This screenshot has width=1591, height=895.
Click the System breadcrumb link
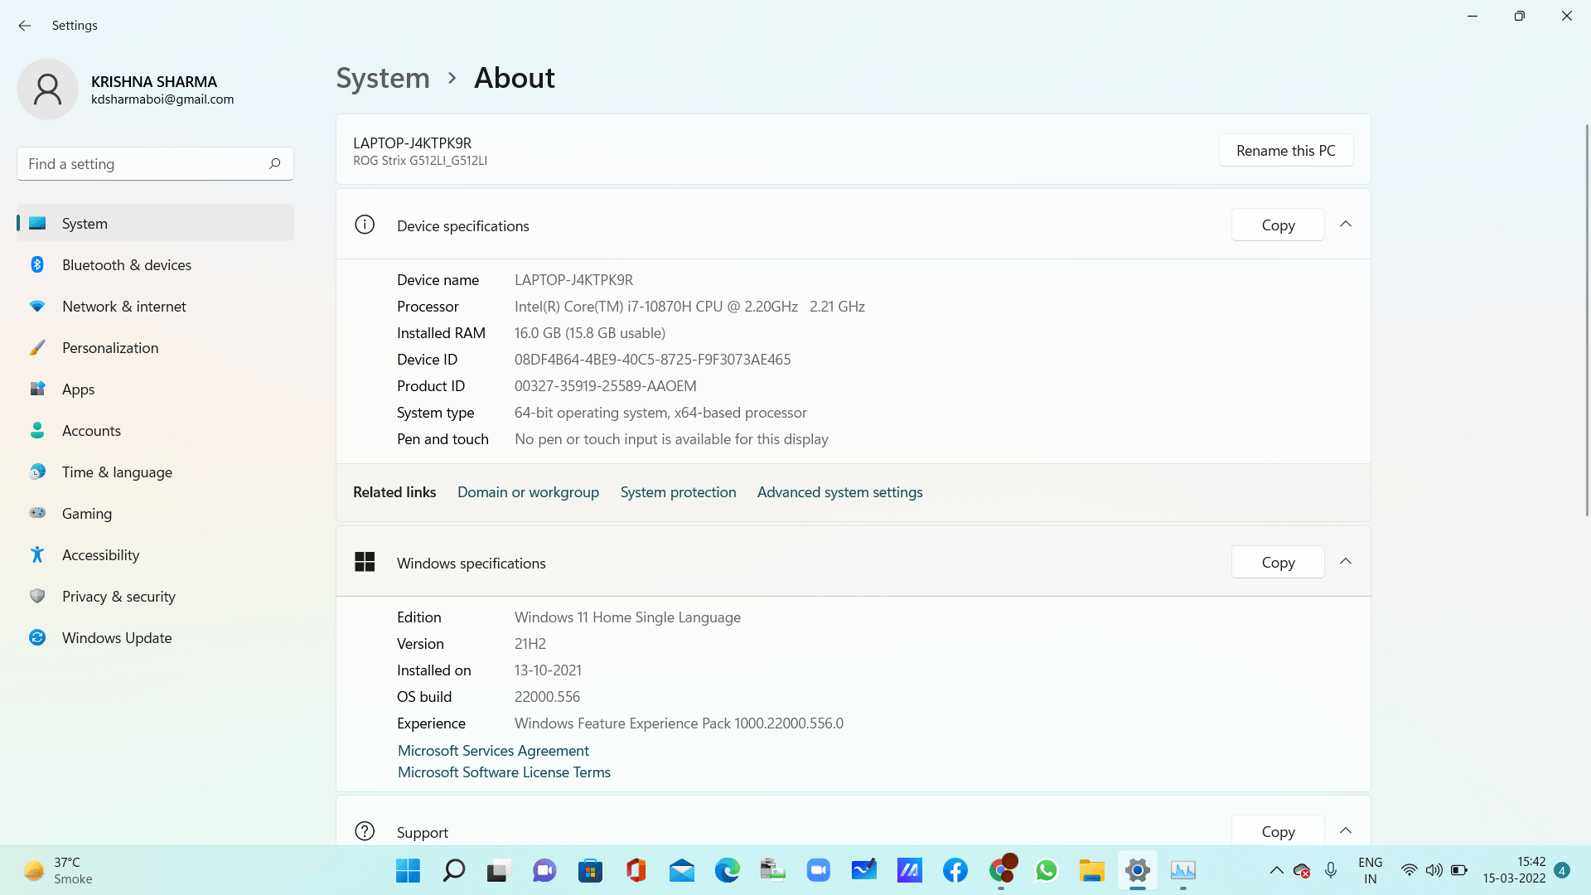coord(383,78)
